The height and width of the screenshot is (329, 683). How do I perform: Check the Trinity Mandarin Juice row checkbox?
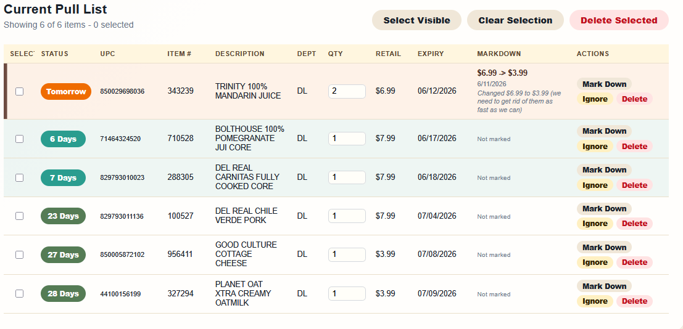click(x=19, y=91)
